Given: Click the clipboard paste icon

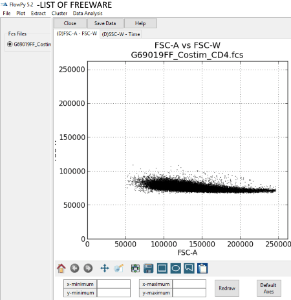Looking at the screenshot, I should click(x=202, y=268).
